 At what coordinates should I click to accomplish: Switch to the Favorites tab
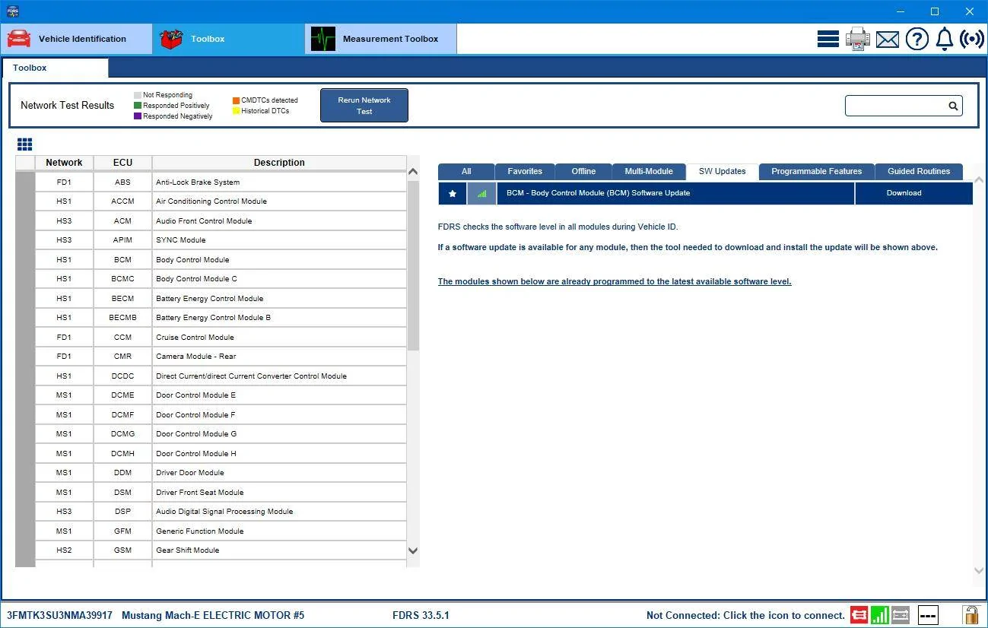click(525, 172)
